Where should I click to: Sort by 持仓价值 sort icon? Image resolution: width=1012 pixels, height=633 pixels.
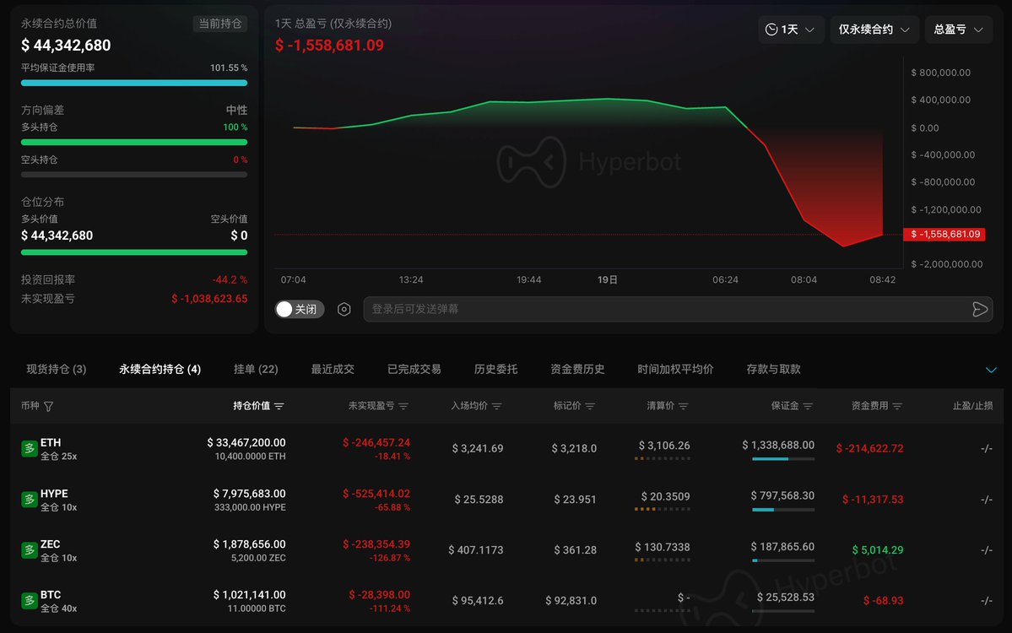click(x=279, y=407)
